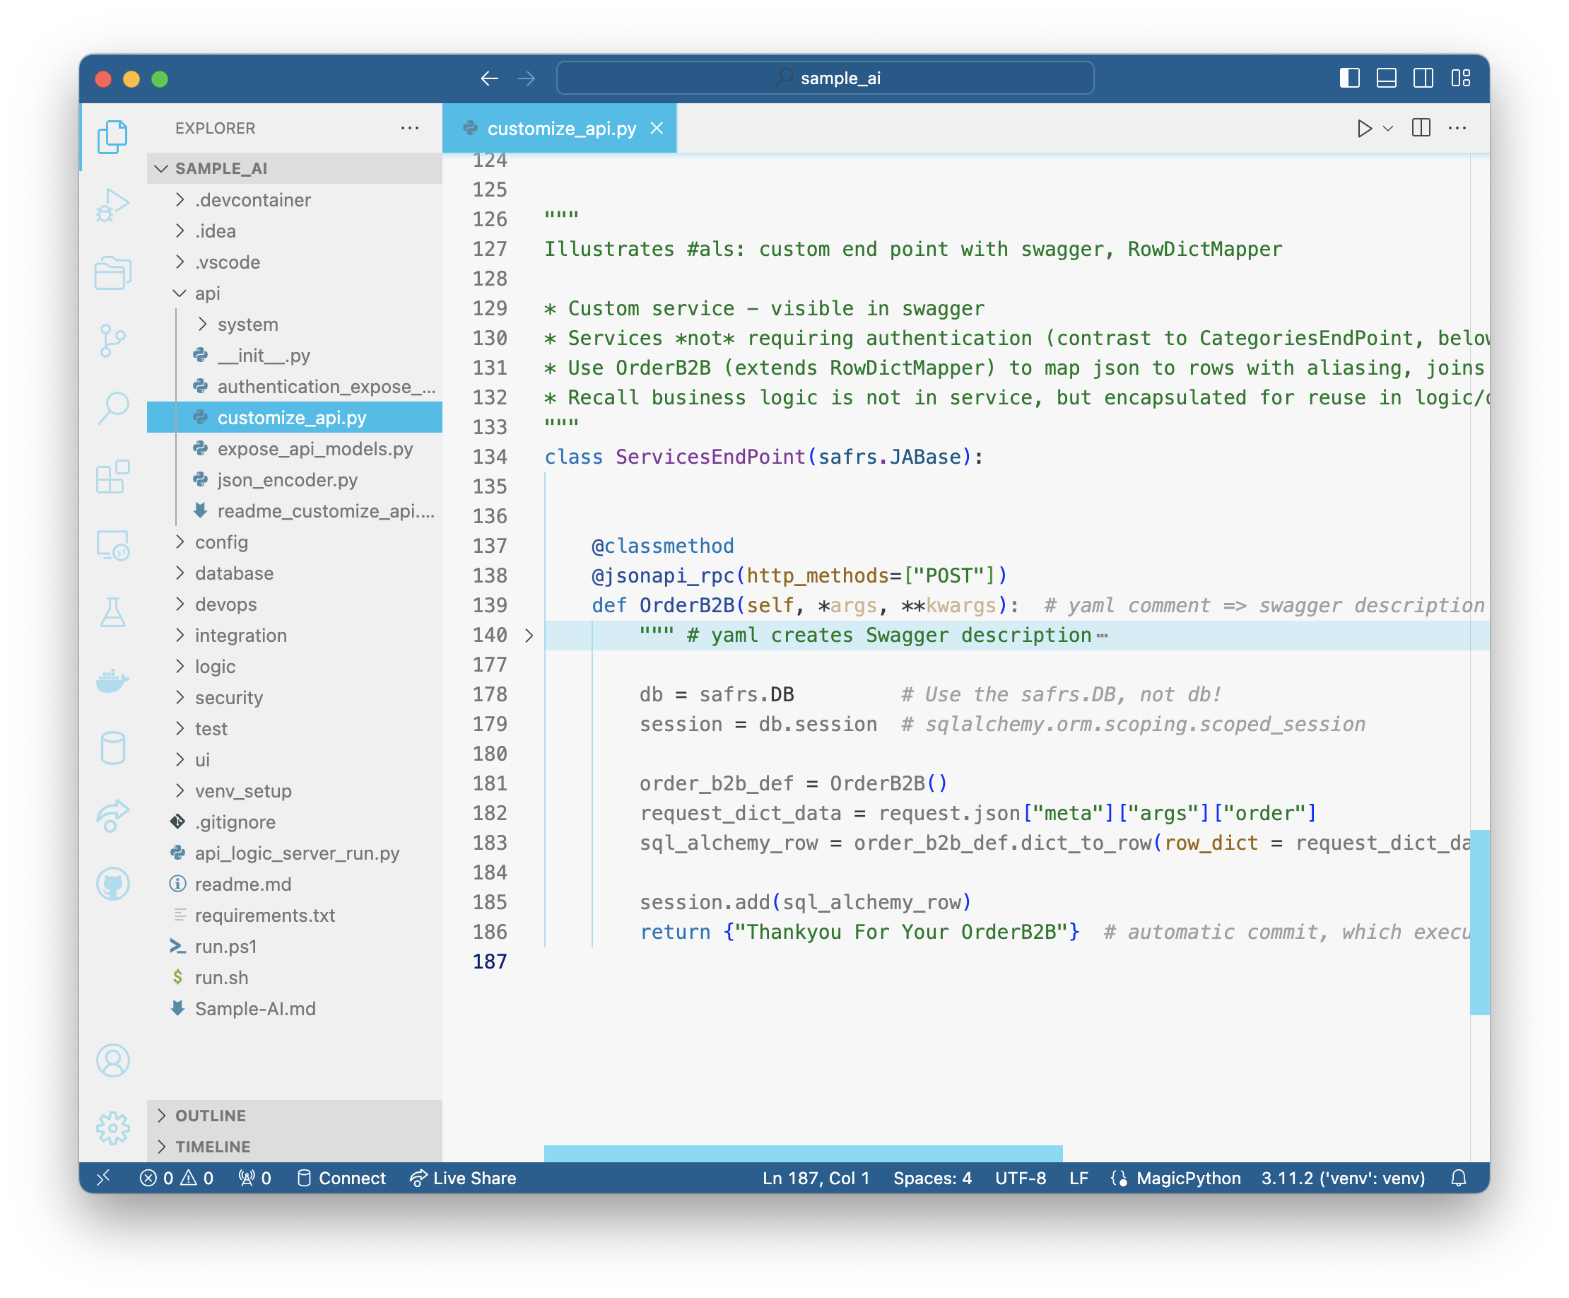Unfold the collapsed docstring at line 140
1569x1298 pixels.
(x=529, y=635)
